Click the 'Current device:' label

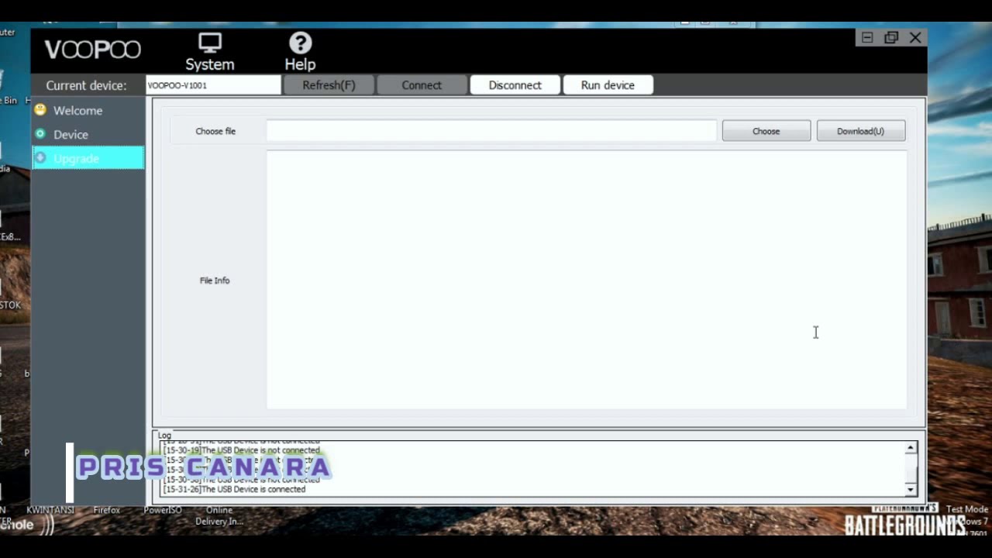coord(86,85)
